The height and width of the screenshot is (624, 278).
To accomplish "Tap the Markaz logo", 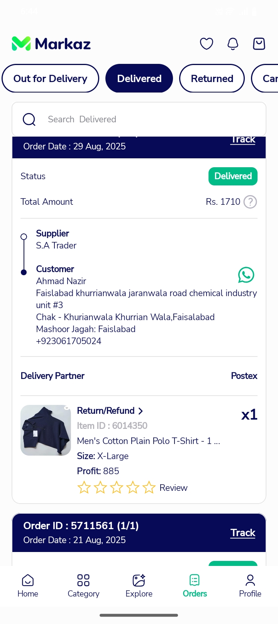I will click(51, 44).
